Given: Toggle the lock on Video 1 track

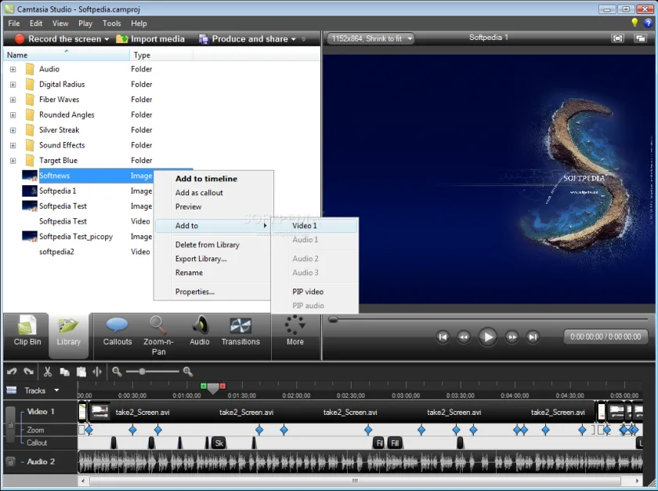Looking at the screenshot, I should [x=10, y=424].
